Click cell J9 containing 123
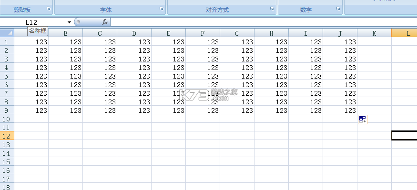 [340, 110]
